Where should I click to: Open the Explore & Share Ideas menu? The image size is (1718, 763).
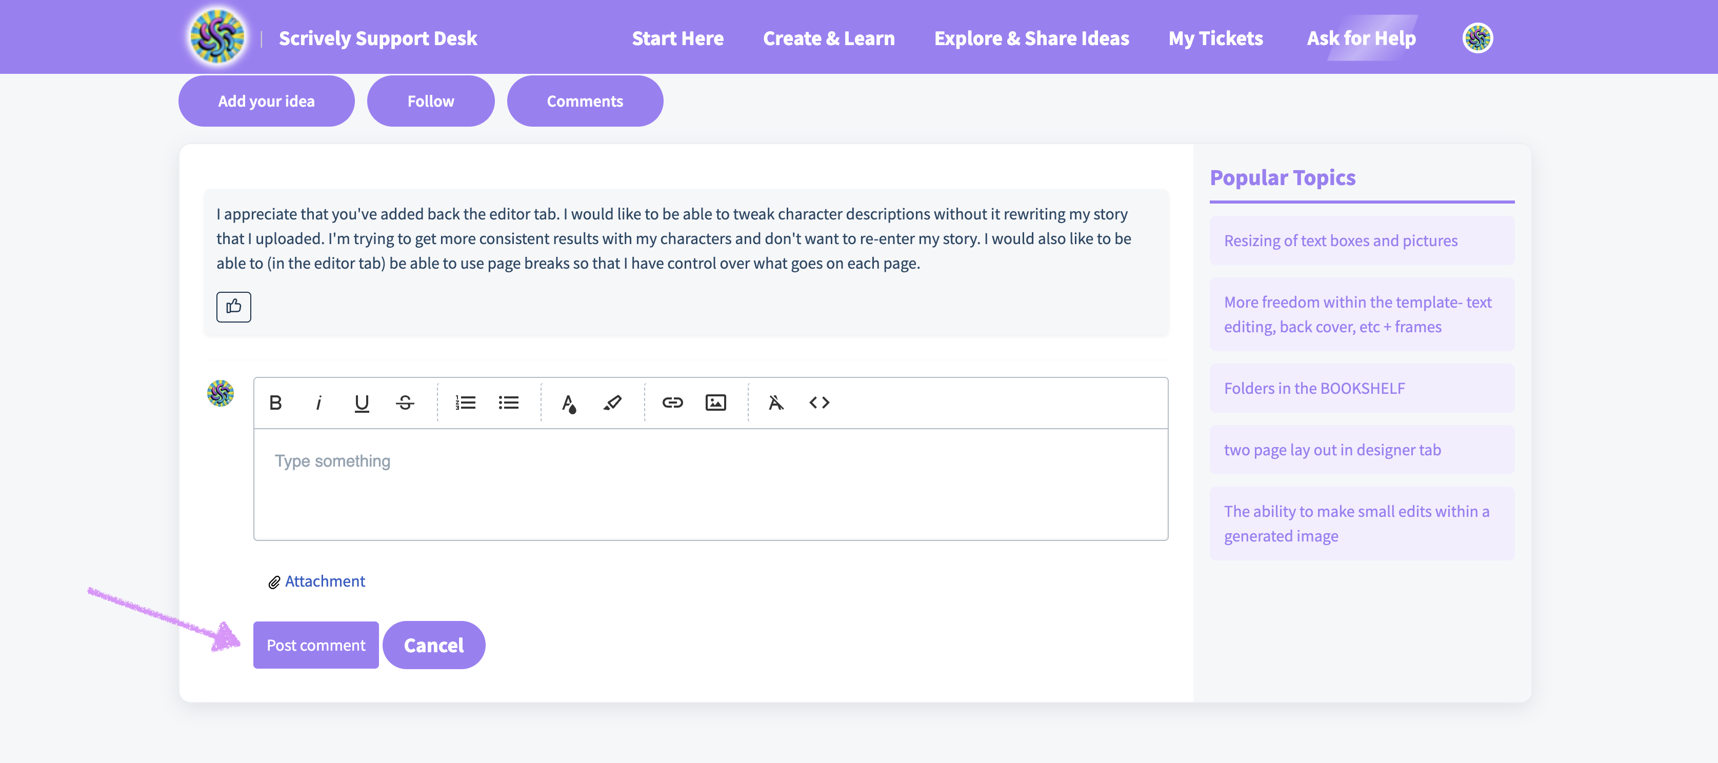coord(1031,38)
